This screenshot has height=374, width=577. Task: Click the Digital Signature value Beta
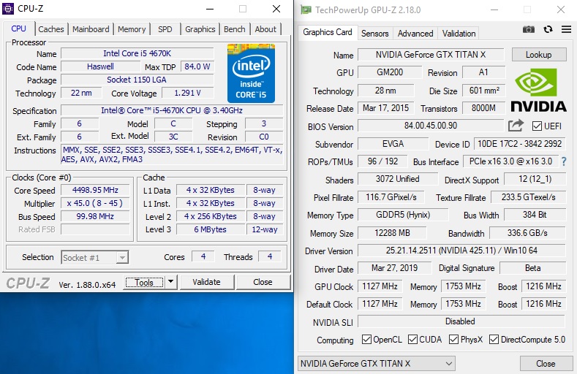point(532,268)
